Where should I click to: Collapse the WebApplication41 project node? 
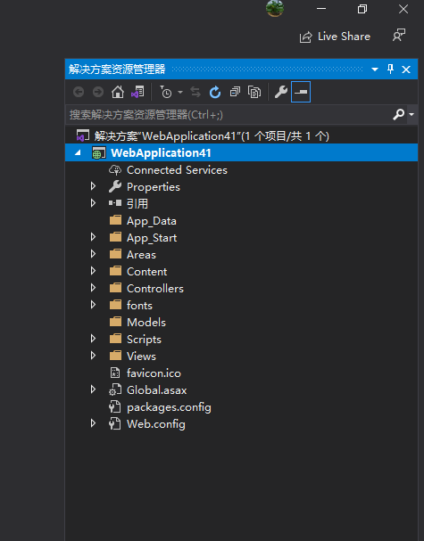click(78, 152)
